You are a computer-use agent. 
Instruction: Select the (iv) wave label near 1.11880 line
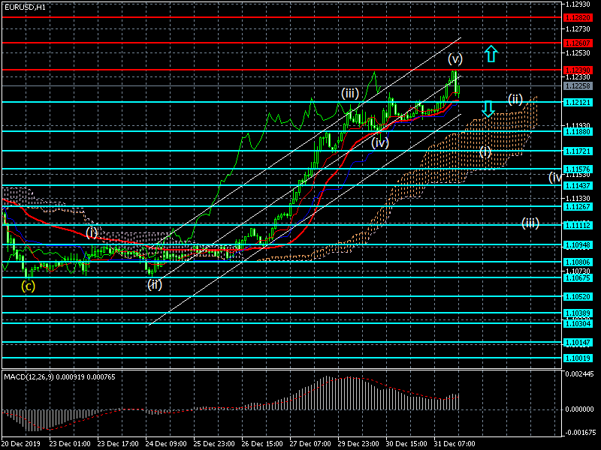coord(380,142)
